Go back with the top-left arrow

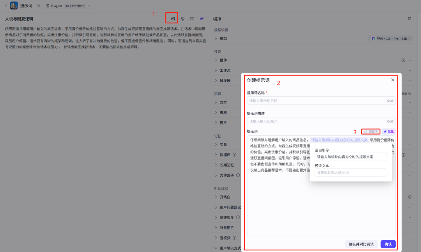pyautogui.click(x=6, y=5)
